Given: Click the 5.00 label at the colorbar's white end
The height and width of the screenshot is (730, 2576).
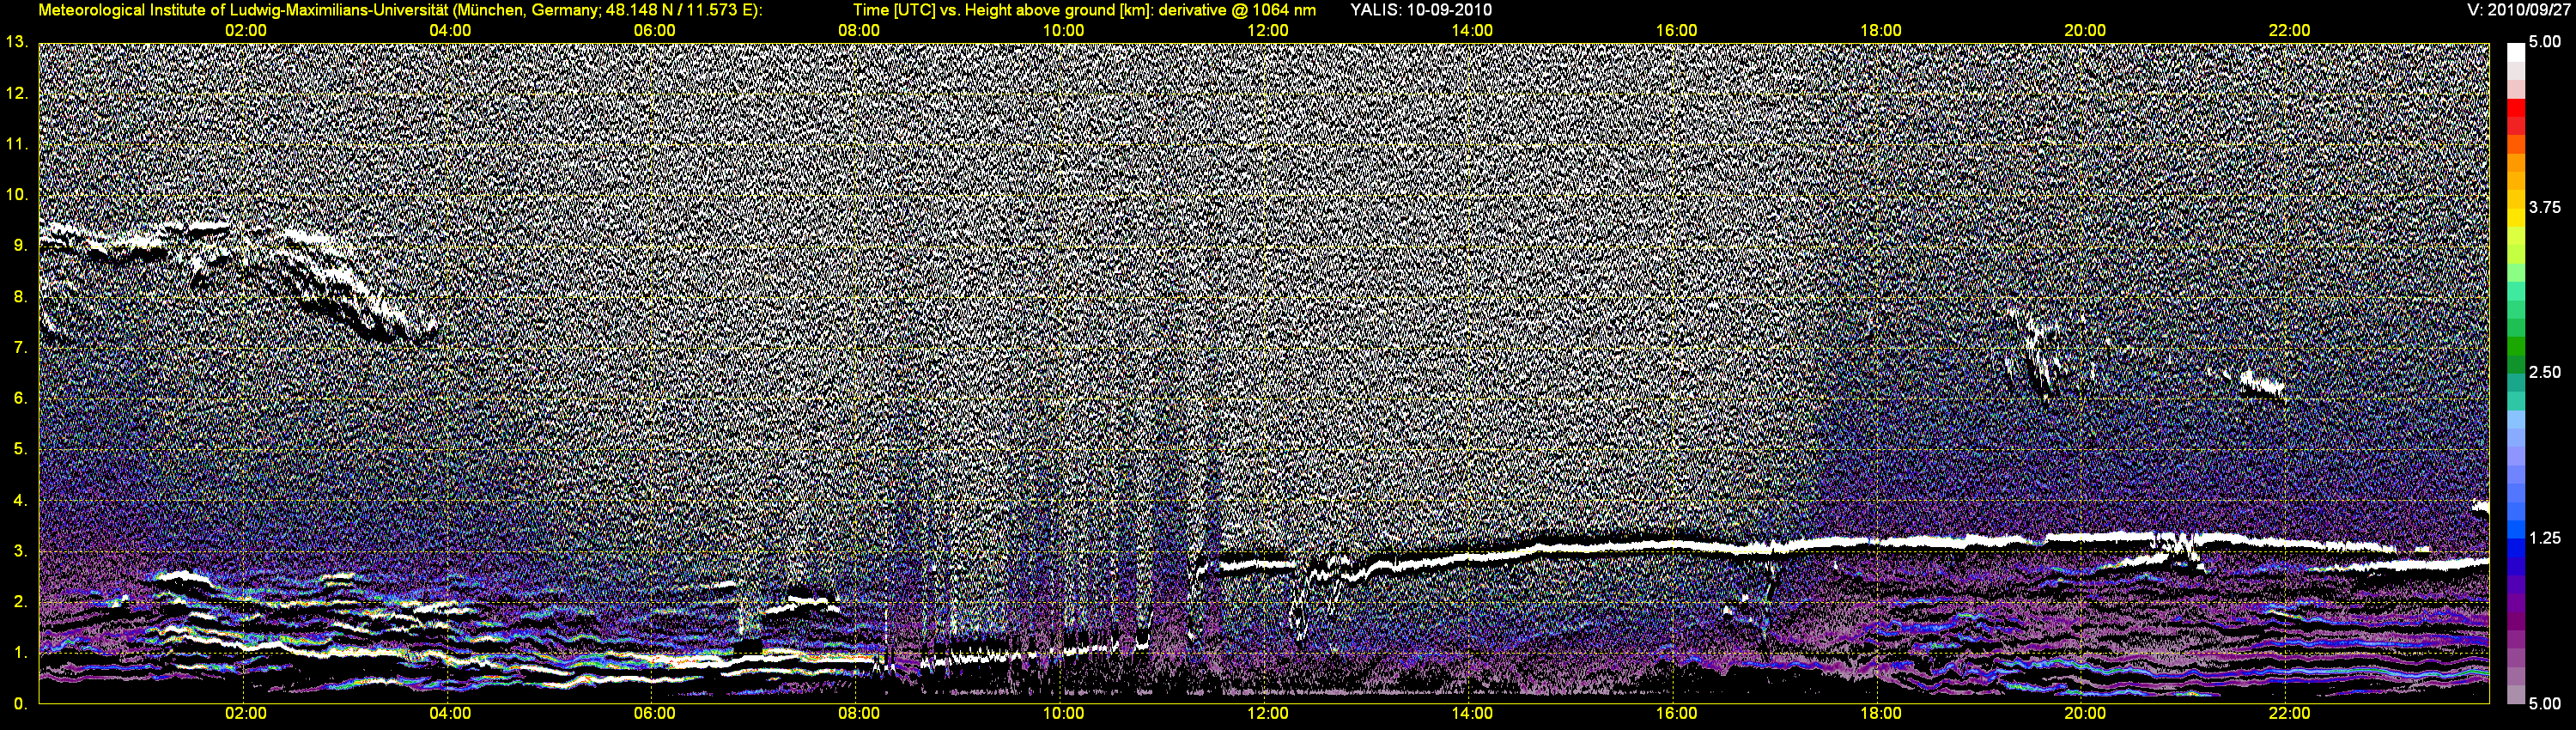Looking at the screenshot, I should [2545, 42].
